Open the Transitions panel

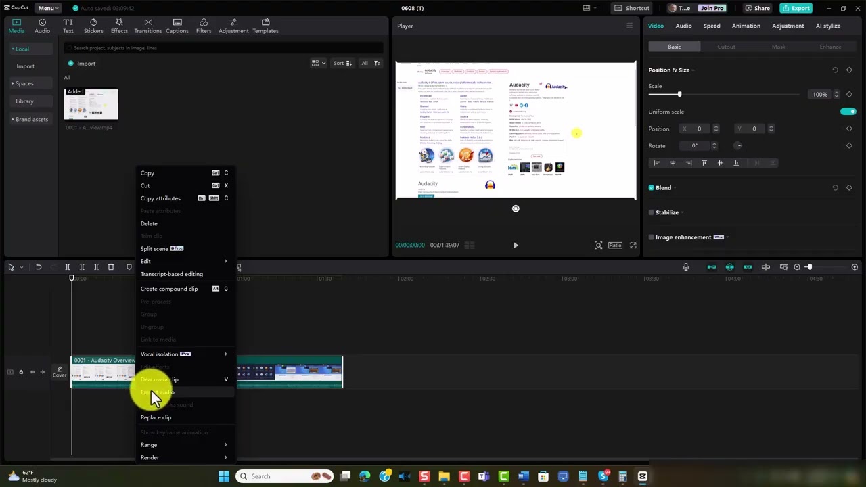click(148, 26)
